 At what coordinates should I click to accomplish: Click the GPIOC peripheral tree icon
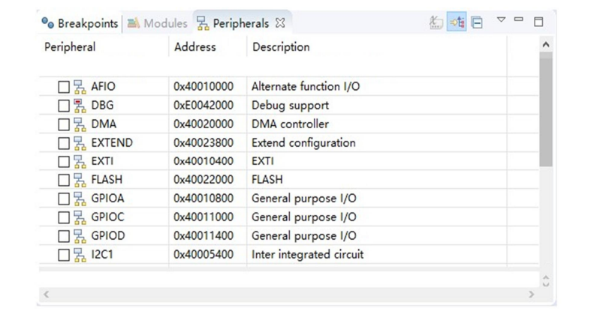point(80,217)
